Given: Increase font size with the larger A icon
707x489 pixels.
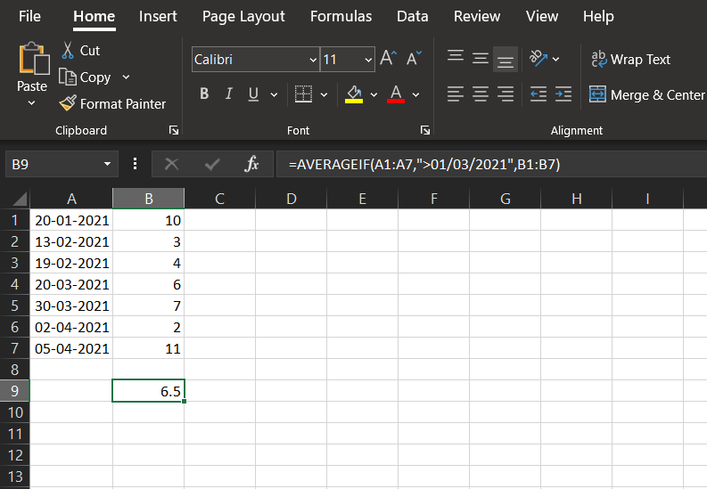Looking at the screenshot, I should pyautogui.click(x=388, y=59).
